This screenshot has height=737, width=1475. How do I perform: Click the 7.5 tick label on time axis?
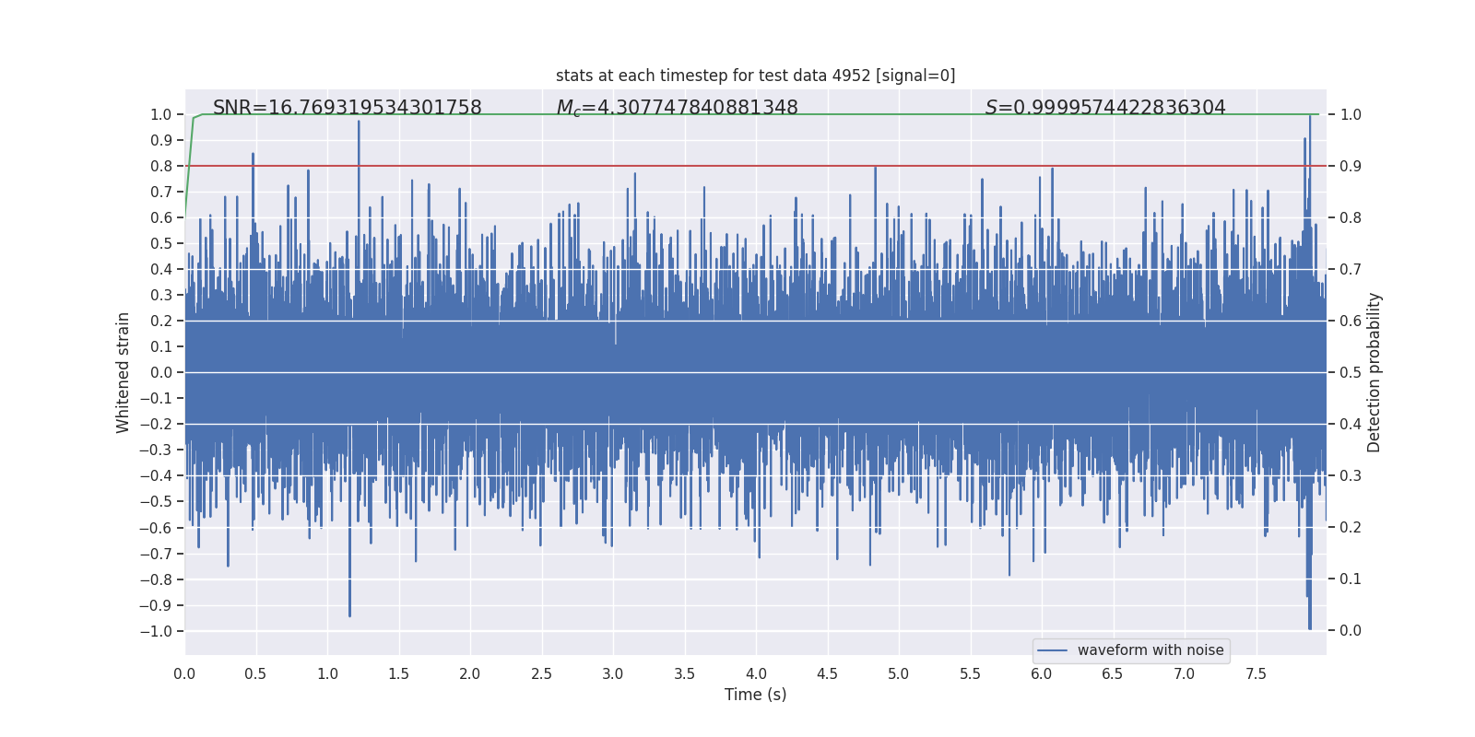coord(1256,673)
